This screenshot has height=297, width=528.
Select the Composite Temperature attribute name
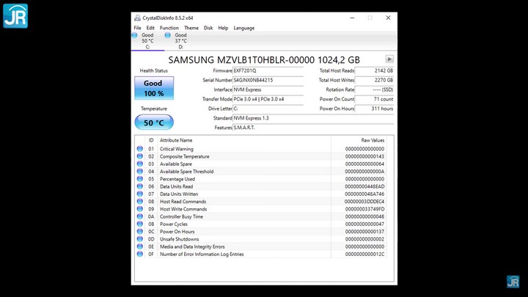point(185,157)
